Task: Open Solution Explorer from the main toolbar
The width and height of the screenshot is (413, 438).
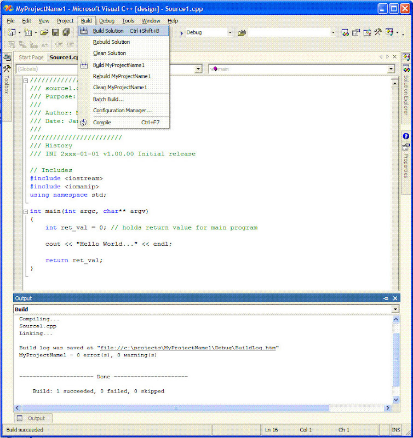Action: (346, 33)
